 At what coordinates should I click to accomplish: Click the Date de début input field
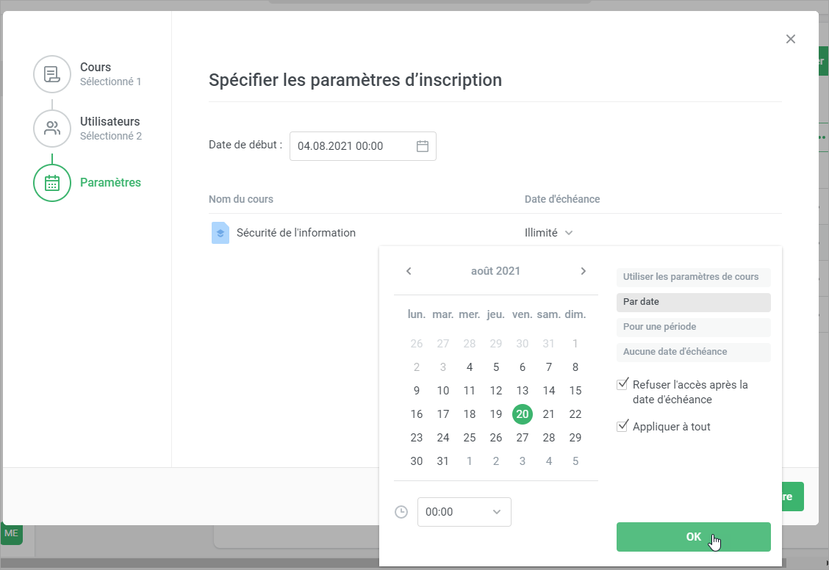point(353,146)
